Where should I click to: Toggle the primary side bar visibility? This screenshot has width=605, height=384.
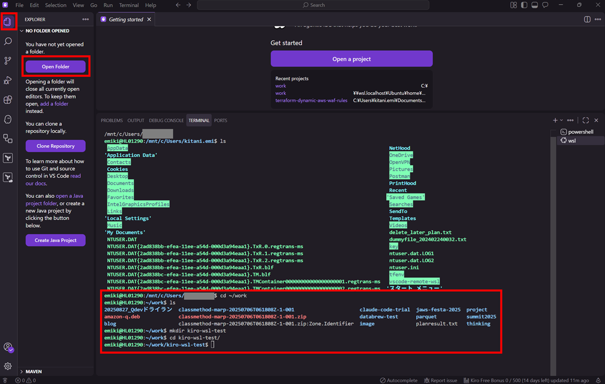(524, 5)
